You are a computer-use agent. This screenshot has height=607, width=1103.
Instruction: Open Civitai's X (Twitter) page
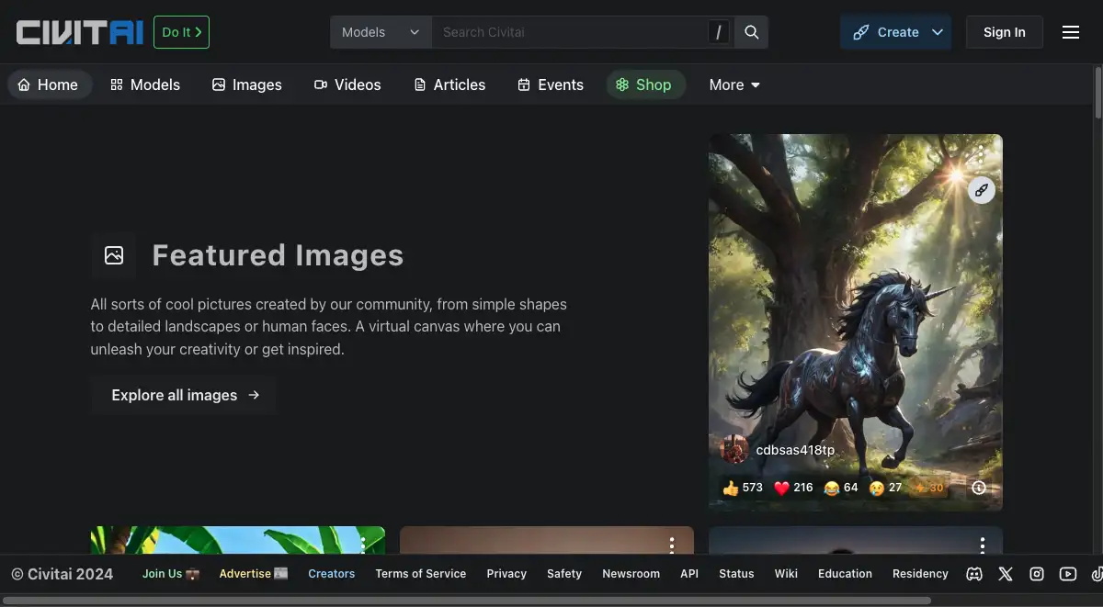click(1005, 573)
